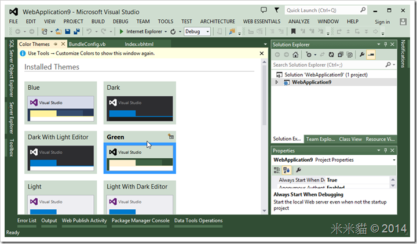Open the Toolbox side tab
This screenshot has height=244, width=417.
[11, 147]
